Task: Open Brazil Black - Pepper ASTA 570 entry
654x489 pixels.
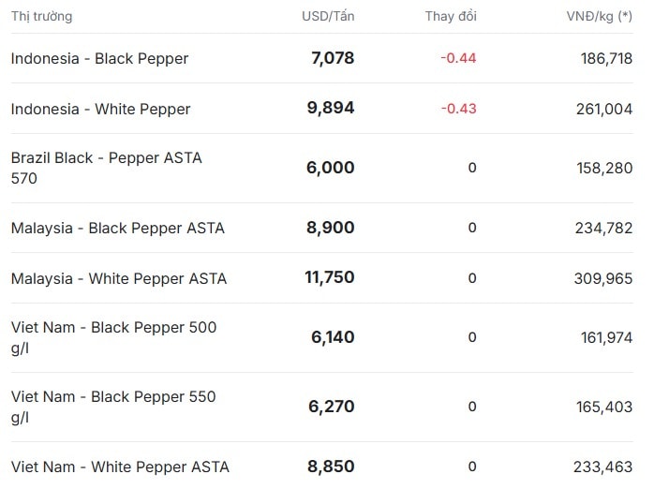Action: pyautogui.click(x=107, y=168)
